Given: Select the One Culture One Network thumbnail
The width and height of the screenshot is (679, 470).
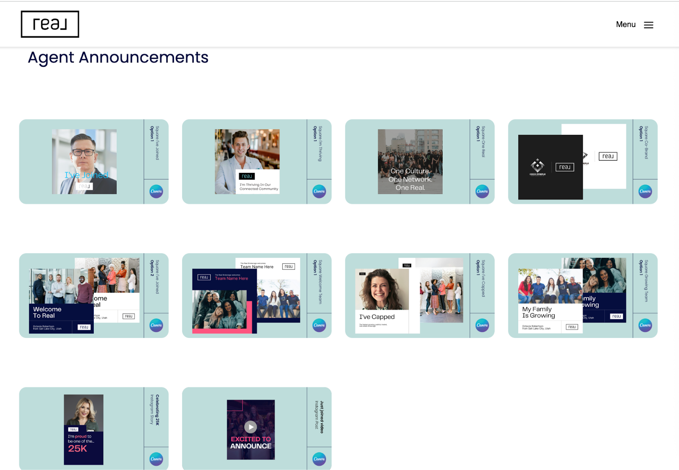Looking at the screenshot, I should tap(410, 162).
